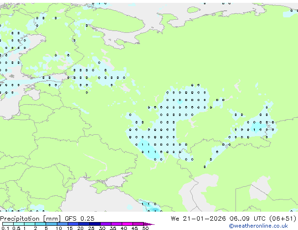Pick the 20–25 mm legend swatch
This screenshot has width=298, height=230.
click(x=84, y=224)
